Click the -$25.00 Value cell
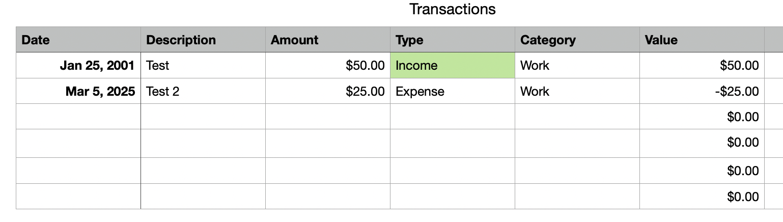The image size is (783, 222). click(702, 91)
